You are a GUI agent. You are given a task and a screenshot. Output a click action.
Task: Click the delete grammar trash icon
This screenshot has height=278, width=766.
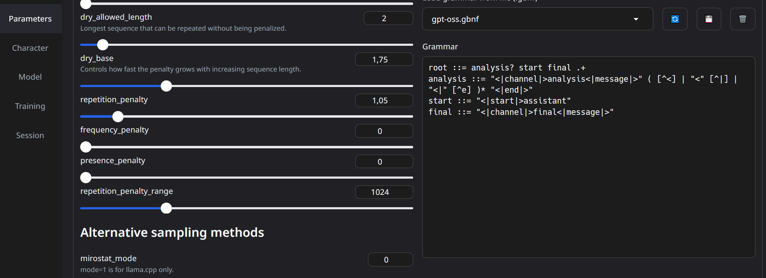point(742,19)
